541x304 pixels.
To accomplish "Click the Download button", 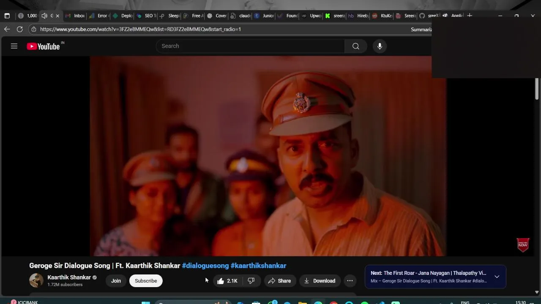I will click(320, 281).
